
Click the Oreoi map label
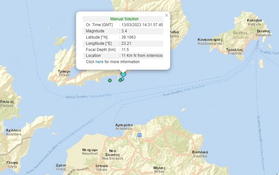[61, 167]
